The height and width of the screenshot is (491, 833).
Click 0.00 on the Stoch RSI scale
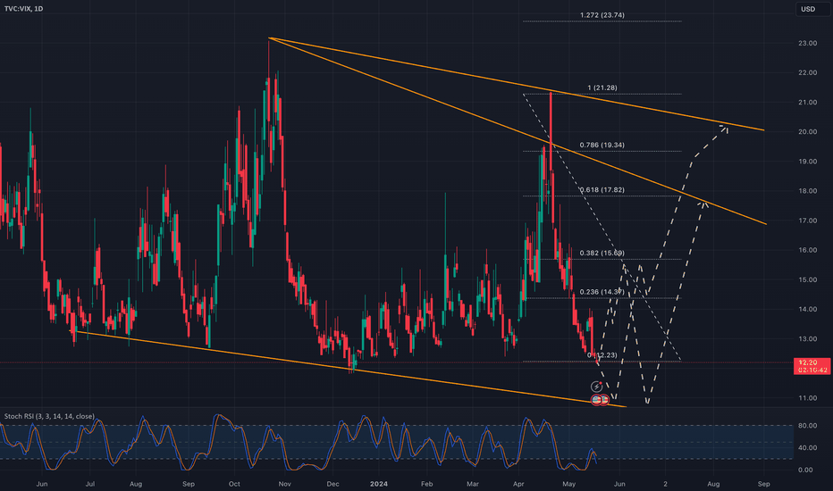805,470
